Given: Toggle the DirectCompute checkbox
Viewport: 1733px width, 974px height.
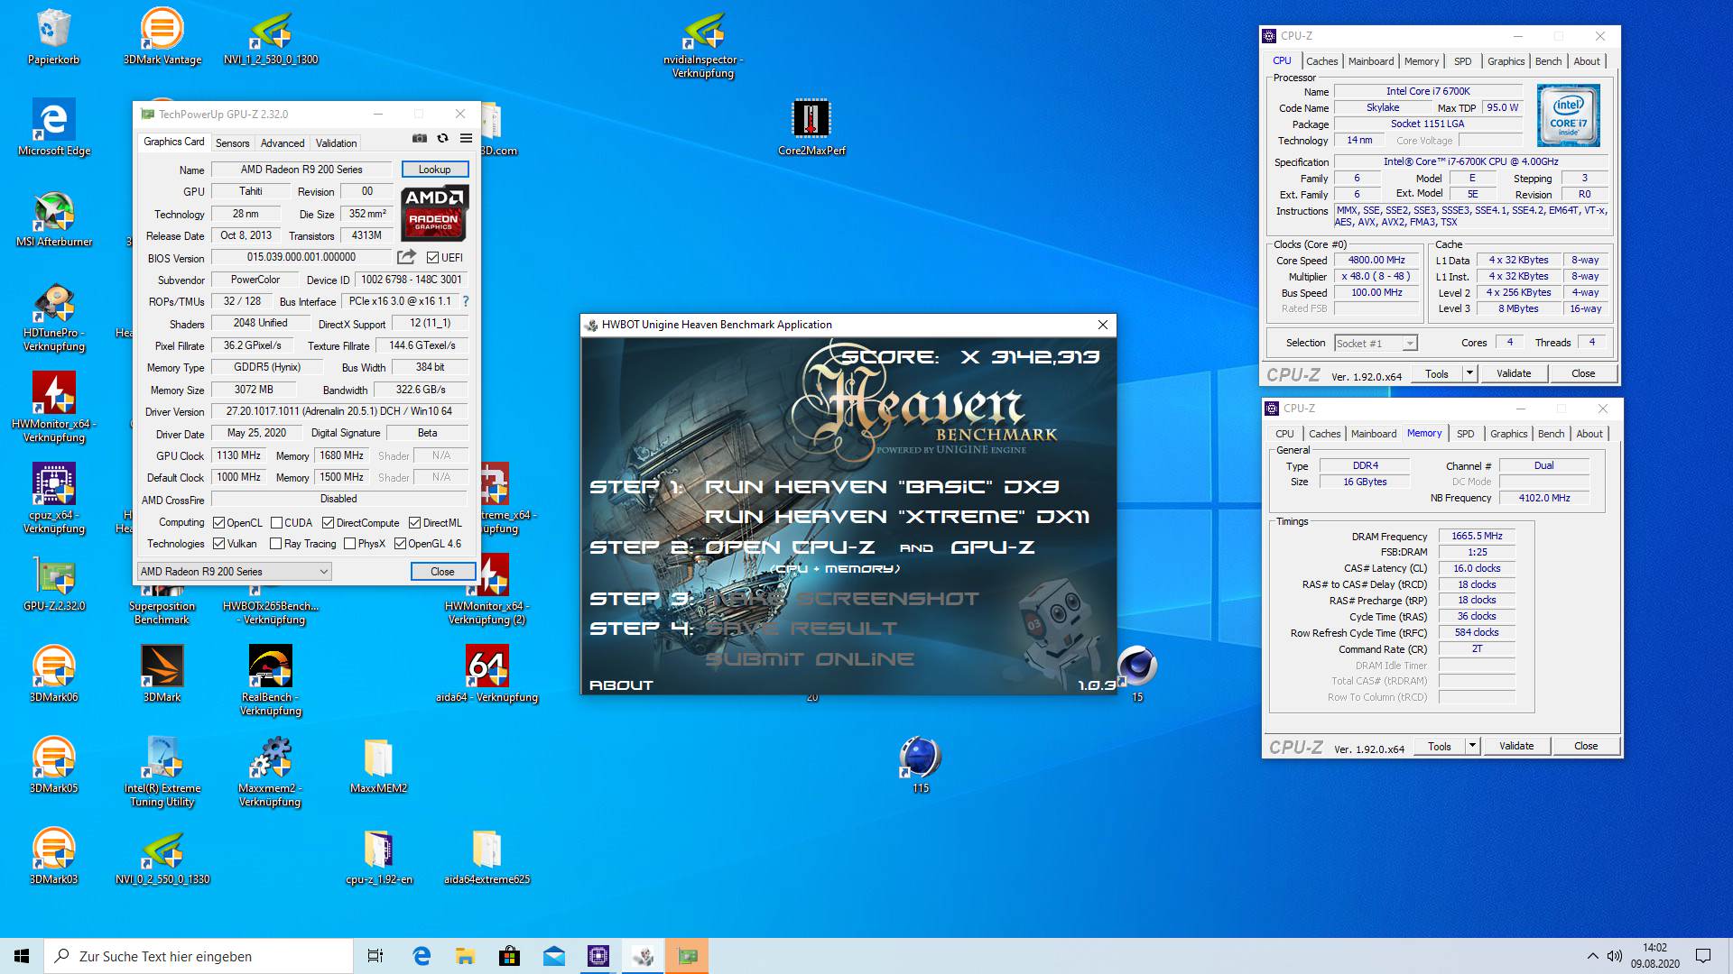Looking at the screenshot, I should point(329,523).
